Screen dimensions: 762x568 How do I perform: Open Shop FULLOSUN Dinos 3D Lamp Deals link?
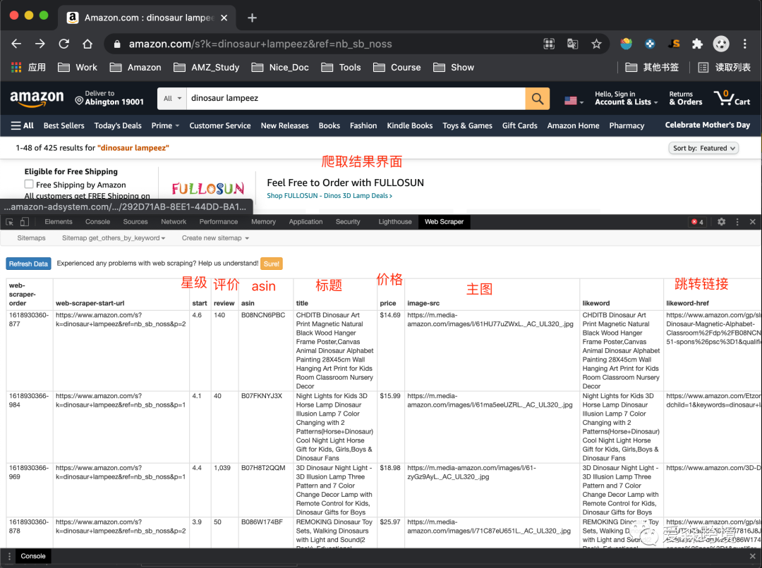(x=329, y=196)
